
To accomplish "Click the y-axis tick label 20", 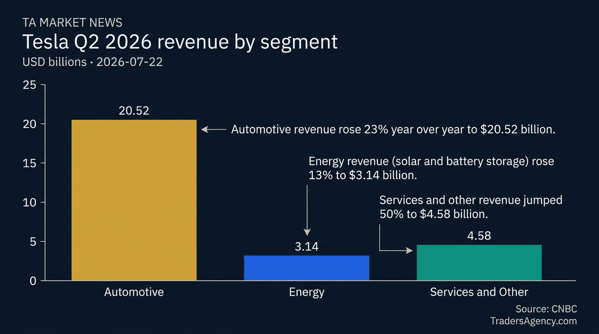I will click(x=29, y=124).
